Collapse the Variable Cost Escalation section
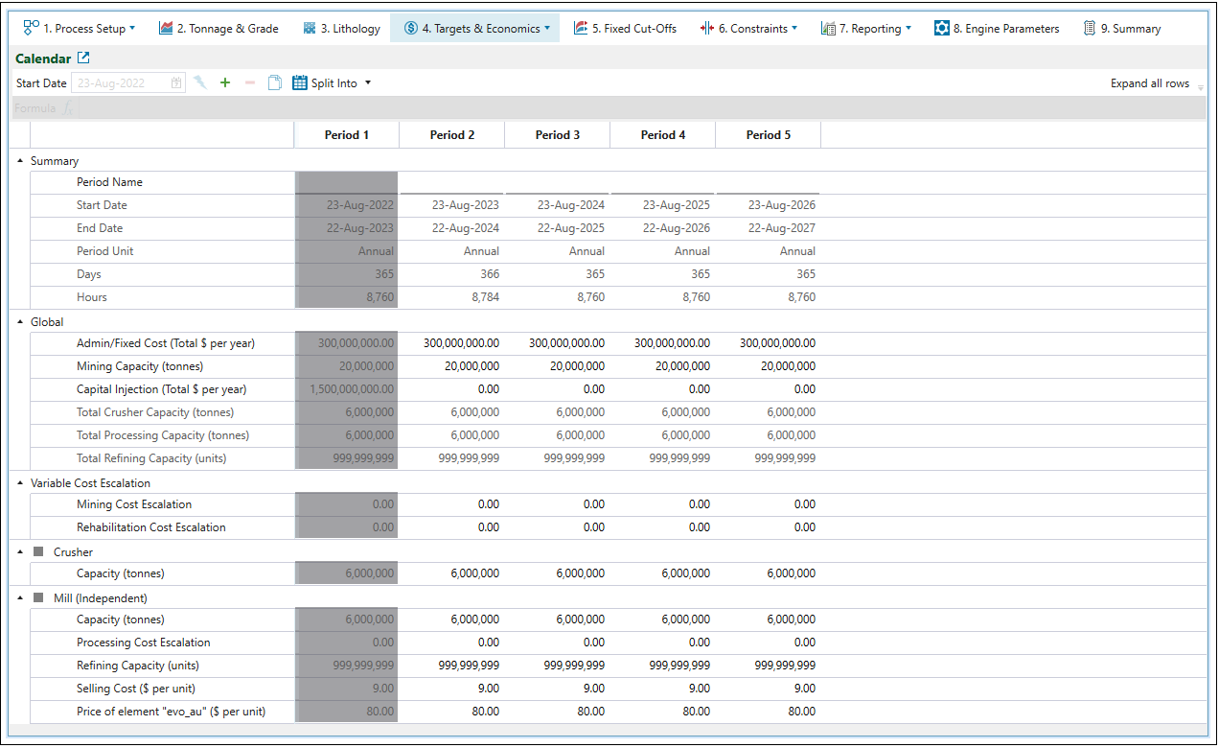 pos(20,483)
